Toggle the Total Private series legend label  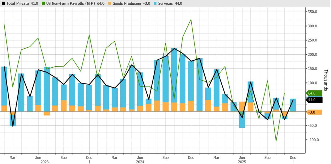(22, 3)
